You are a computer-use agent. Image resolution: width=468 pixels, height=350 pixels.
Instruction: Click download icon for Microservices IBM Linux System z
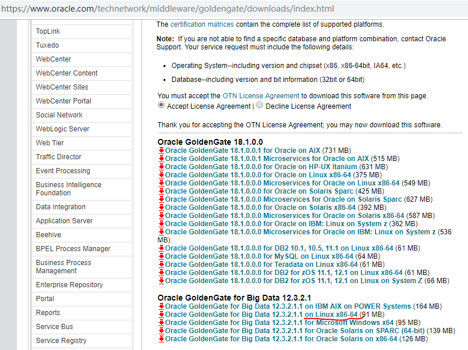click(x=161, y=232)
